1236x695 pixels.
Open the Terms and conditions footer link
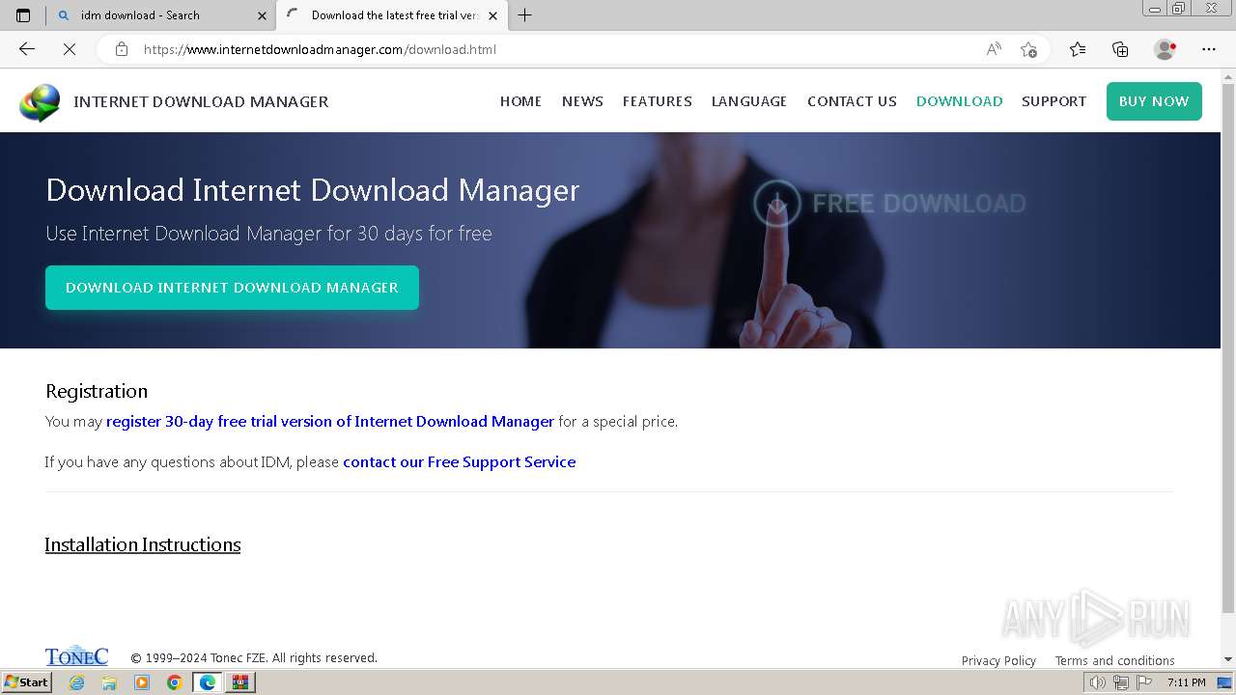click(1114, 661)
